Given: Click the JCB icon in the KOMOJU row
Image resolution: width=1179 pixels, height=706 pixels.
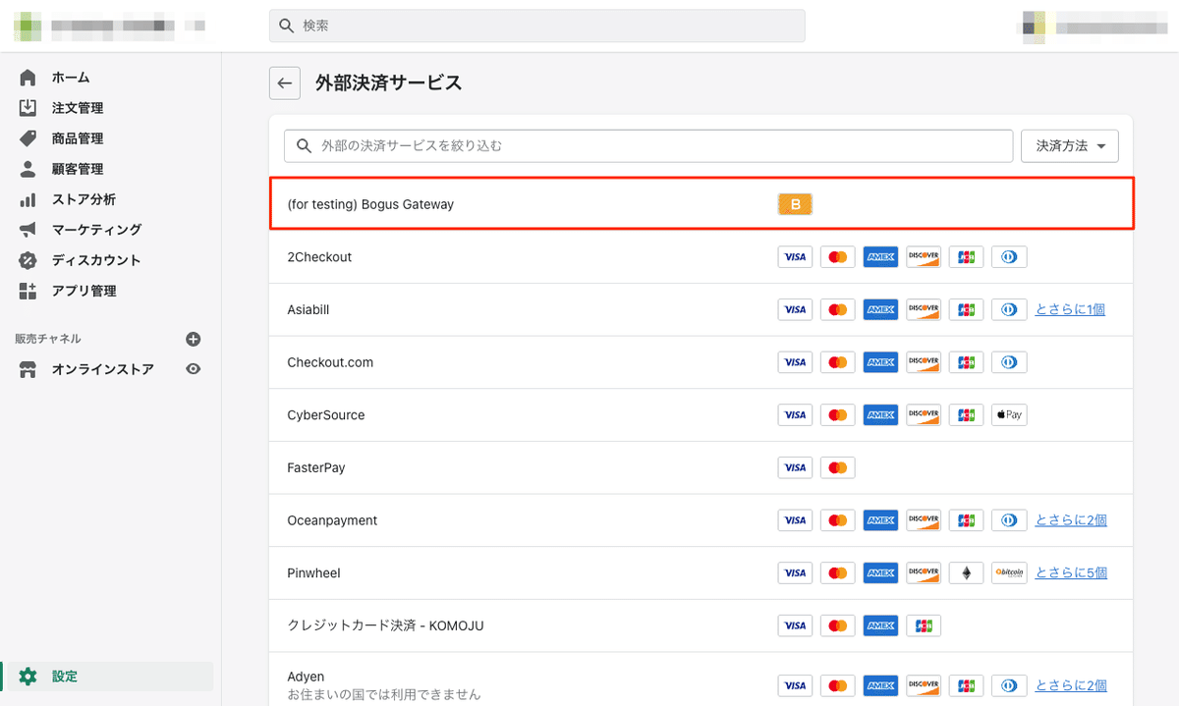Looking at the screenshot, I should [924, 625].
